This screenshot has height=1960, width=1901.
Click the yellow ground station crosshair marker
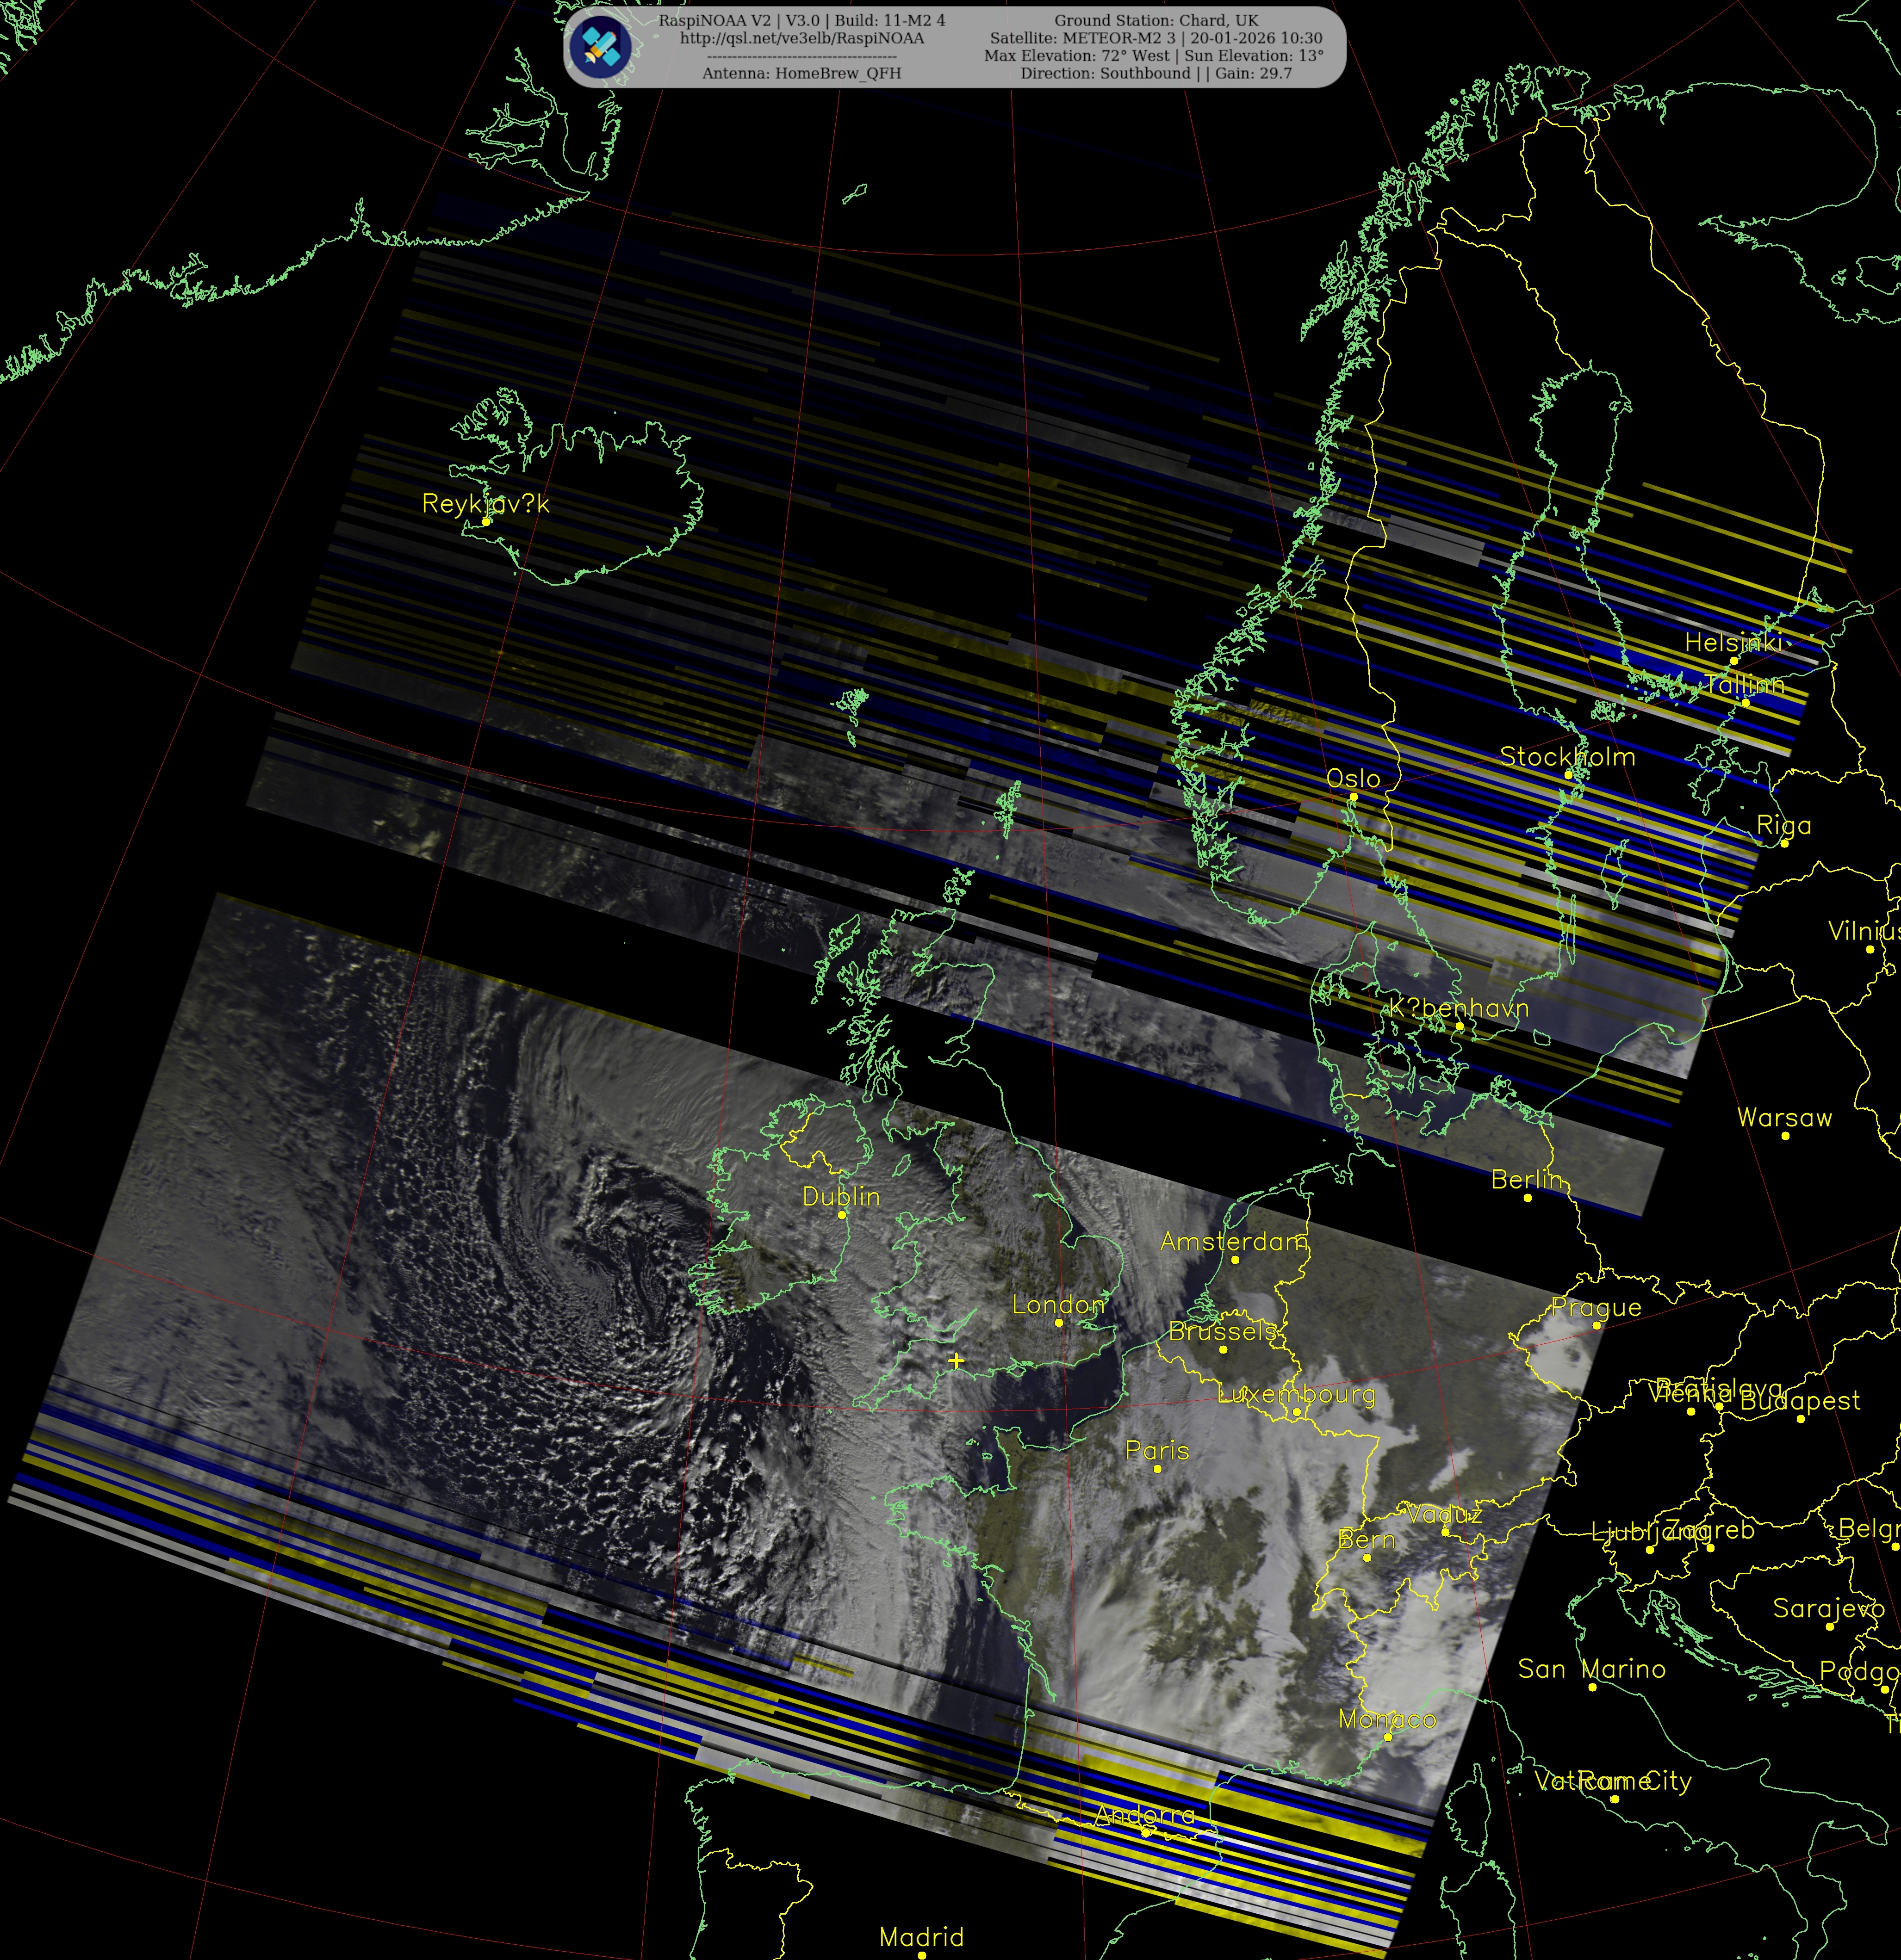957,1360
